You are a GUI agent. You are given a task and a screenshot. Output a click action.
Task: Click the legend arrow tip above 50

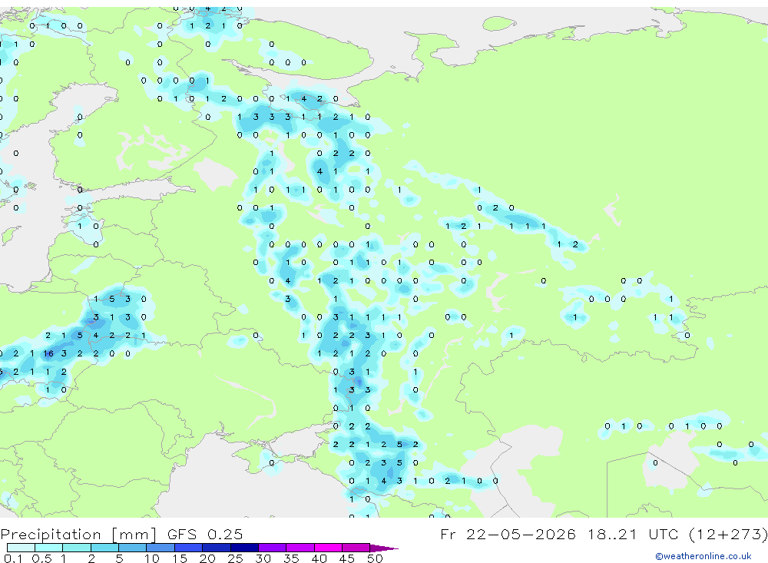(x=384, y=548)
